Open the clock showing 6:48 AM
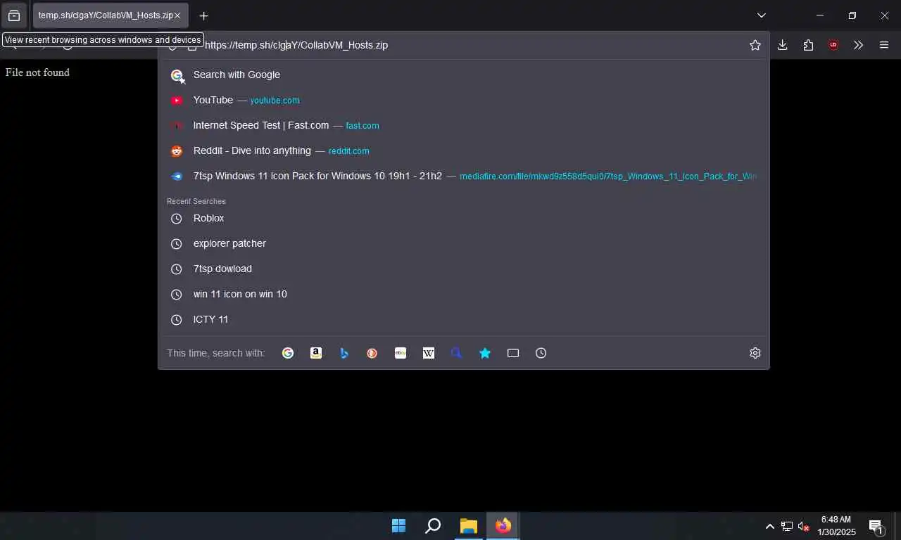 (x=836, y=526)
